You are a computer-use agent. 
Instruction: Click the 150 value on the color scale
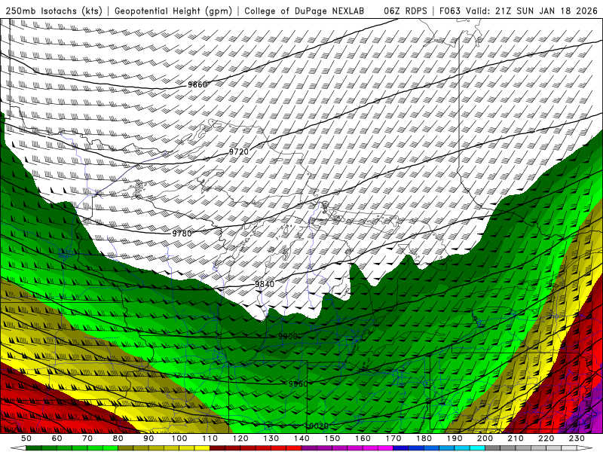[332, 438]
